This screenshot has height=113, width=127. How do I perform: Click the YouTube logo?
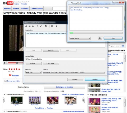[x=8, y=3]
